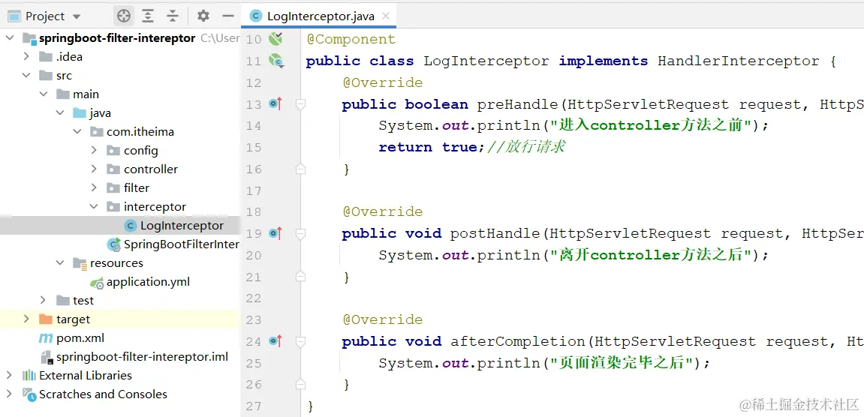Select the filter package row
The width and height of the screenshot is (864, 417).
[120, 187]
